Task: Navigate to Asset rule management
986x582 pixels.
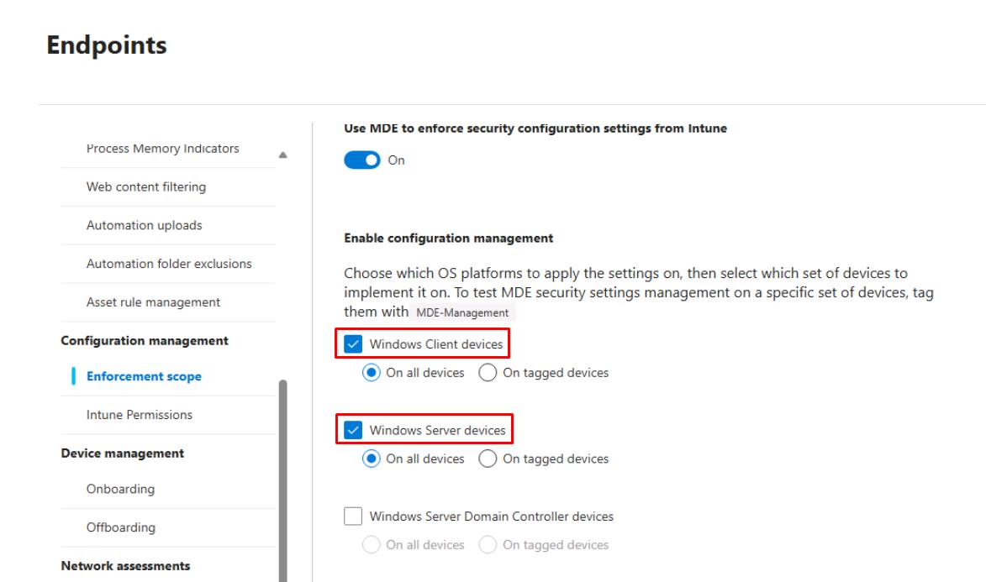Action: 153,302
